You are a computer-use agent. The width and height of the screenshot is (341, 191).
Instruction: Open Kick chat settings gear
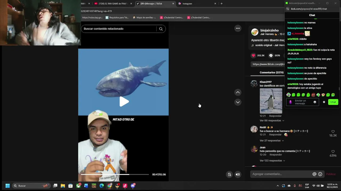point(324,102)
